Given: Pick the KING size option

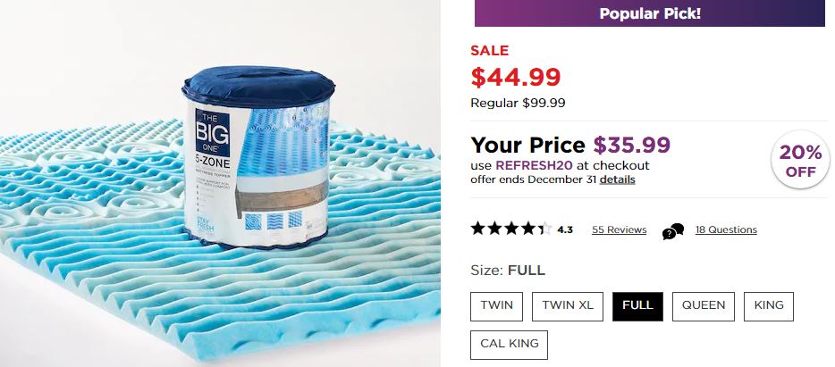Looking at the screenshot, I should point(768,305).
